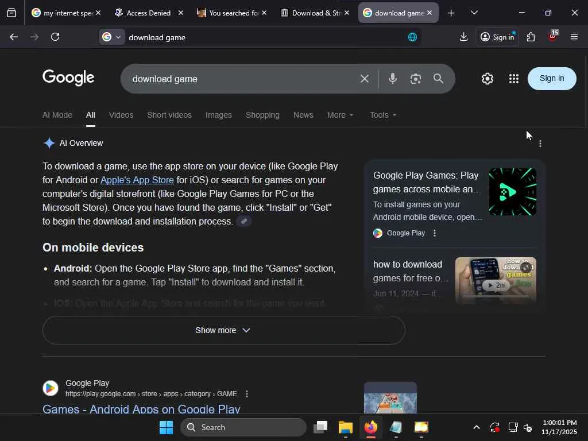Click the translate globe icon in address bar

412,37
